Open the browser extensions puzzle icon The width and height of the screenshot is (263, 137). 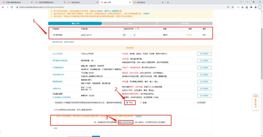(x=251, y=7)
